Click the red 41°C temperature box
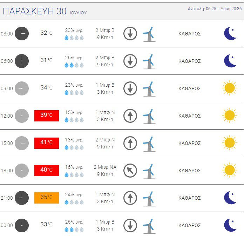Screen dimensions: 245x239 tap(47, 143)
